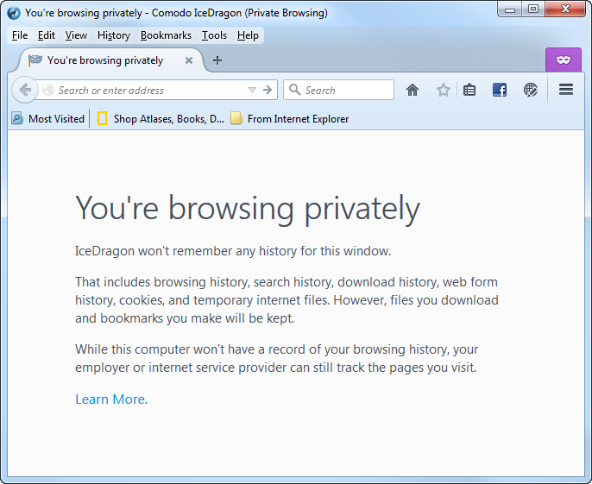Image resolution: width=592 pixels, height=484 pixels.
Task: Minimize the IceDragon window
Action: pyautogui.click(x=510, y=9)
